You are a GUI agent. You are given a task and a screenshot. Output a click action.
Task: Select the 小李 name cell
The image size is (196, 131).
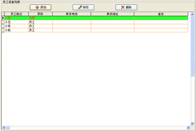(x=16, y=26)
